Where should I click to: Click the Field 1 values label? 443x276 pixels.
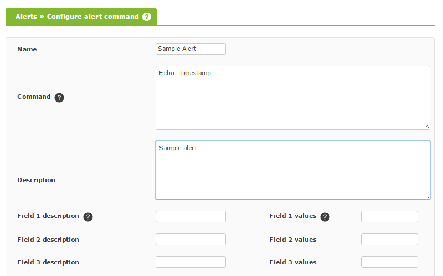pos(293,216)
